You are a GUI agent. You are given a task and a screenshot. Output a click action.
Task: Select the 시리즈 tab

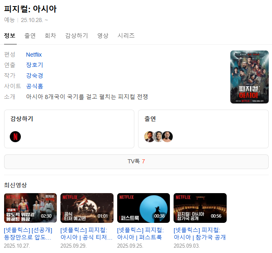click(x=126, y=35)
